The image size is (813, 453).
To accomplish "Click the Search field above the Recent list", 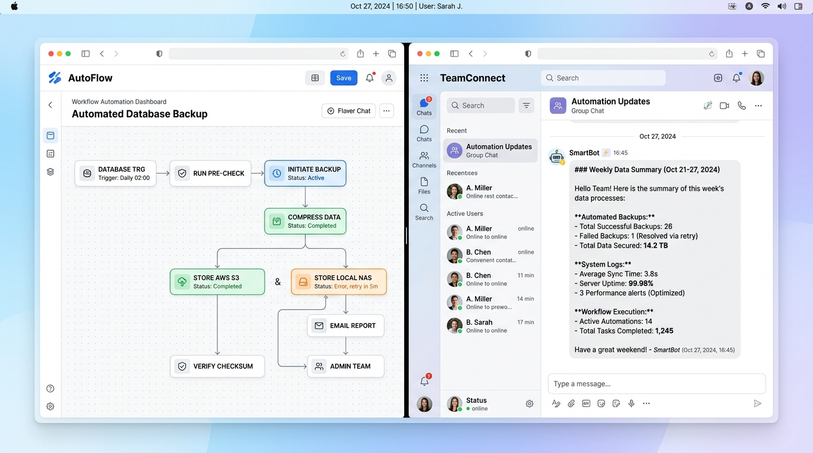I will [x=481, y=106].
